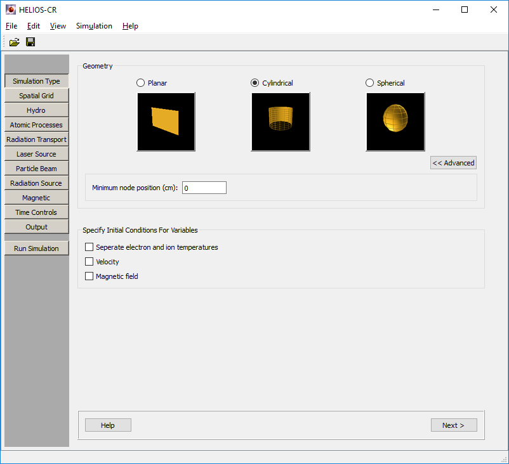Click the HELIOS-CR app icon in title bar
509x464 pixels.
pyautogui.click(x=11, y=10)
